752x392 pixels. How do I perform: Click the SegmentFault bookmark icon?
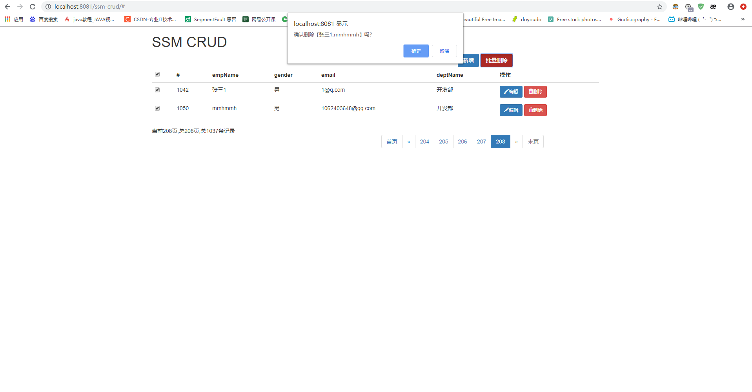point(188,19)
